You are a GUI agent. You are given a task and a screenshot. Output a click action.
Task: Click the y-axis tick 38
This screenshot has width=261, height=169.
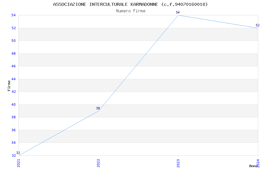(14, 117)
